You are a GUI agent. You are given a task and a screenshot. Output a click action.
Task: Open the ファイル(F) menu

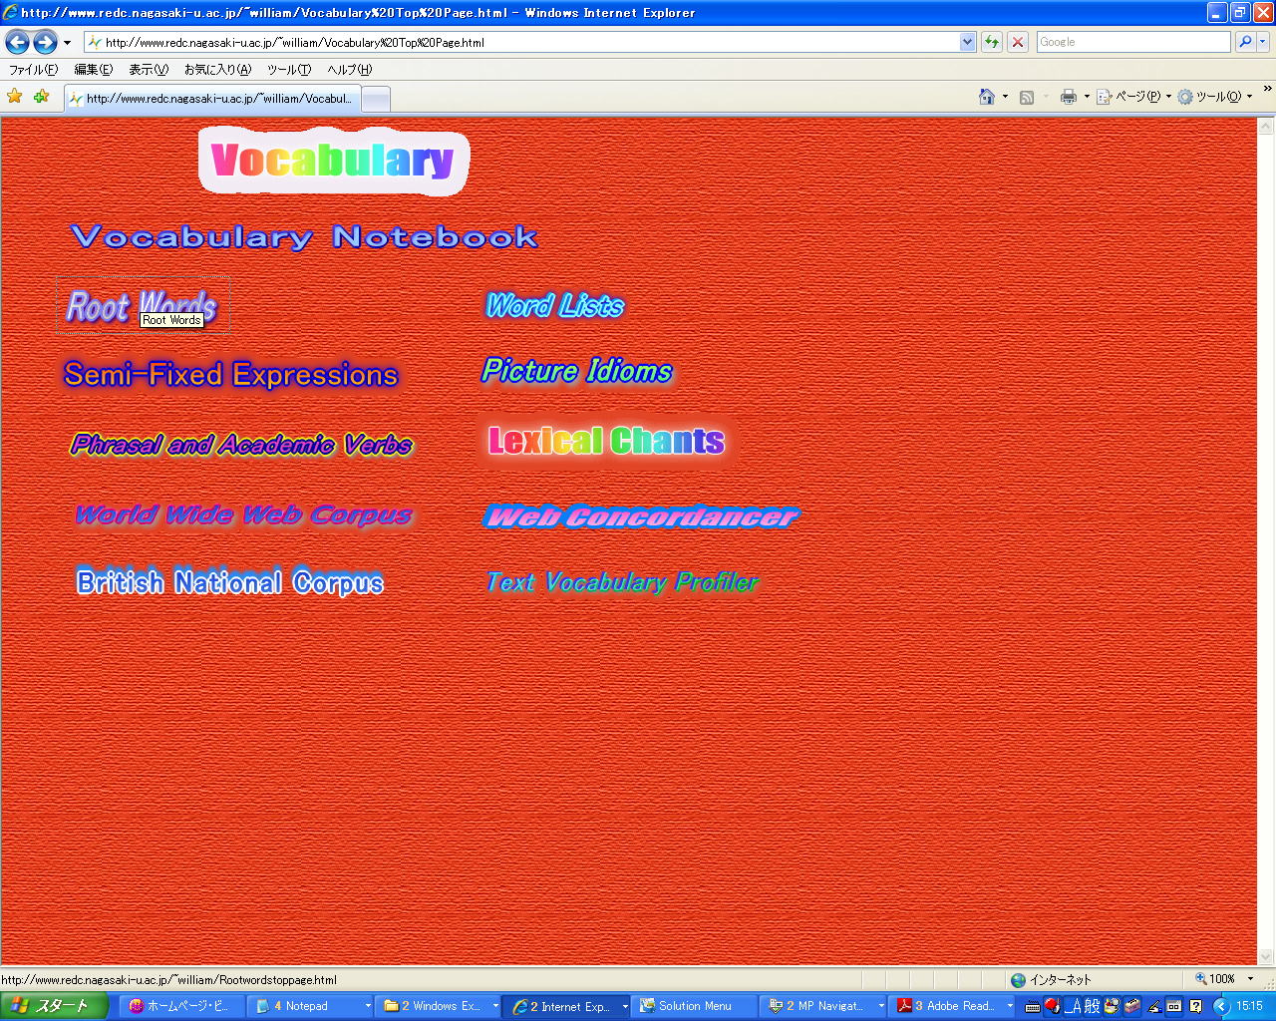[x=33, y=70]
